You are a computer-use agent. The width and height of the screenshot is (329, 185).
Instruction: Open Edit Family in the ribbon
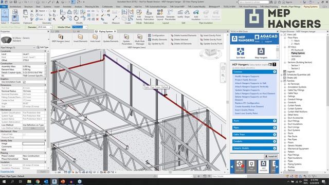pos(139,15)
